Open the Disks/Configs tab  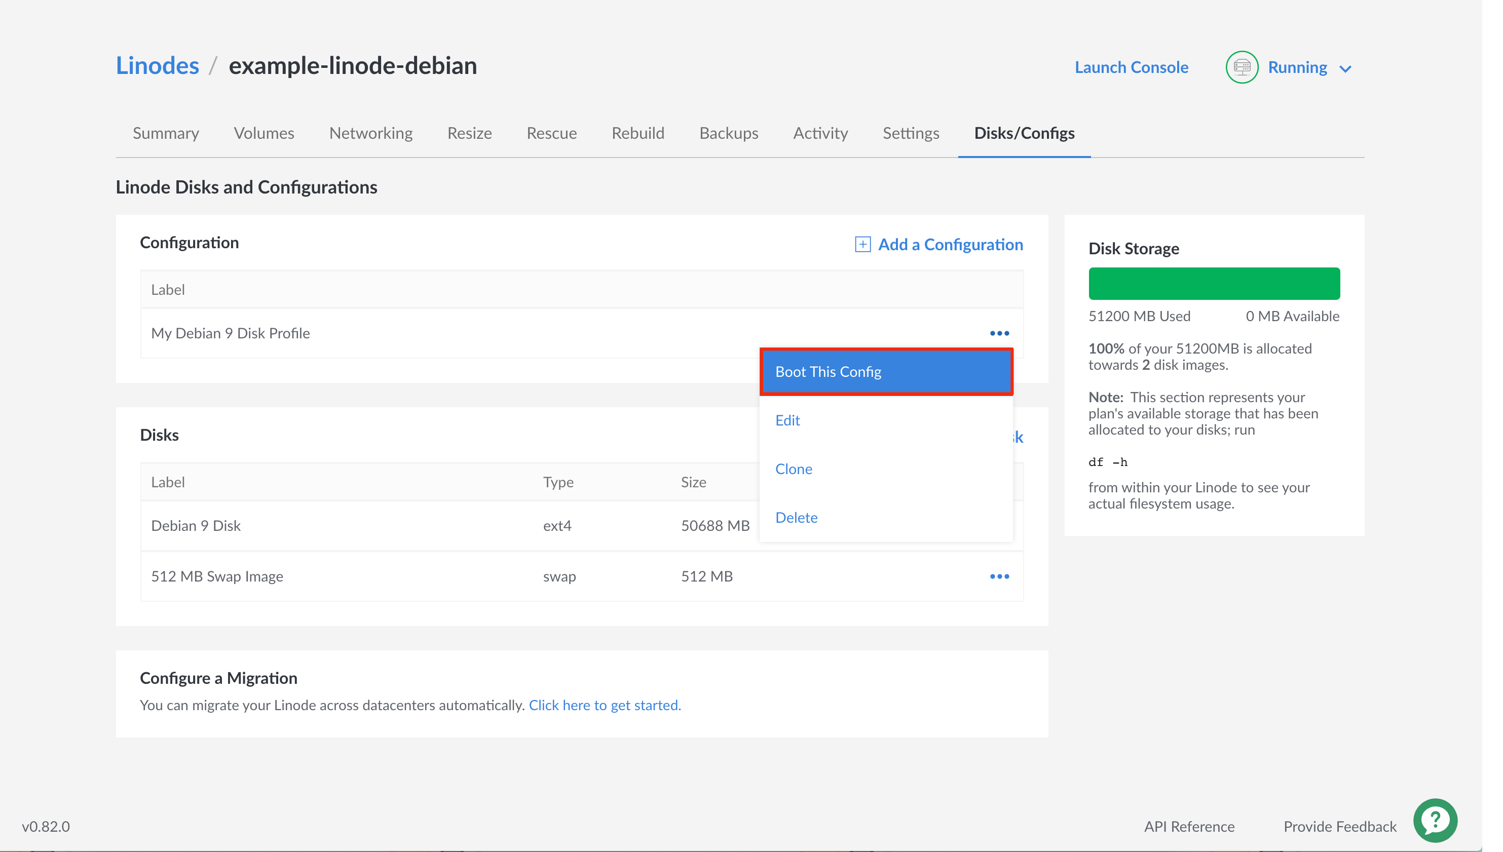tap(1024, 132)
